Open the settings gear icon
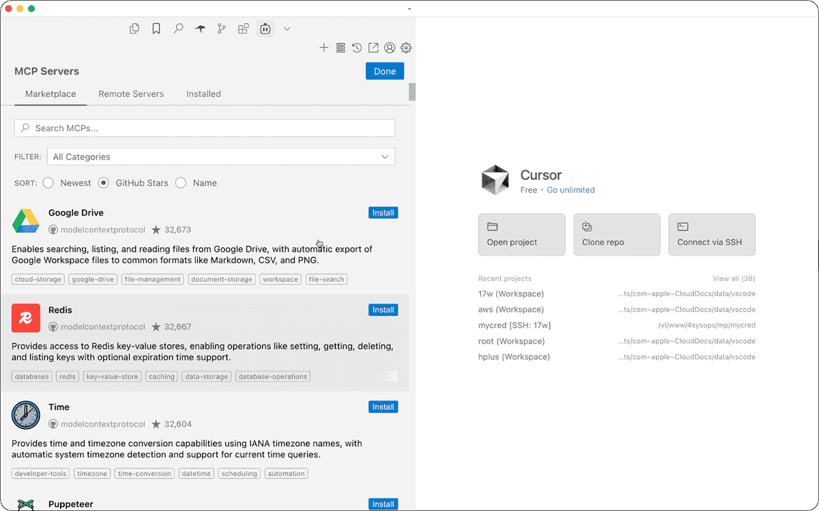 (406, 48)
